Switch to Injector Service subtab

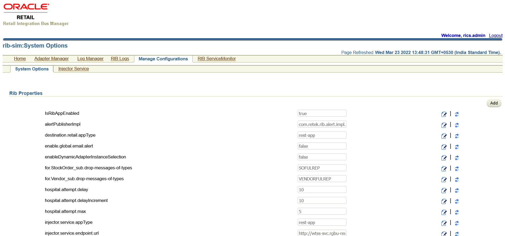pyautogui.click(x=73, y=69)
